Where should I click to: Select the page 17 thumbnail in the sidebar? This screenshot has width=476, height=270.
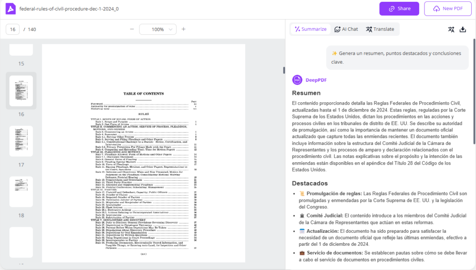(x=21, y=140)
